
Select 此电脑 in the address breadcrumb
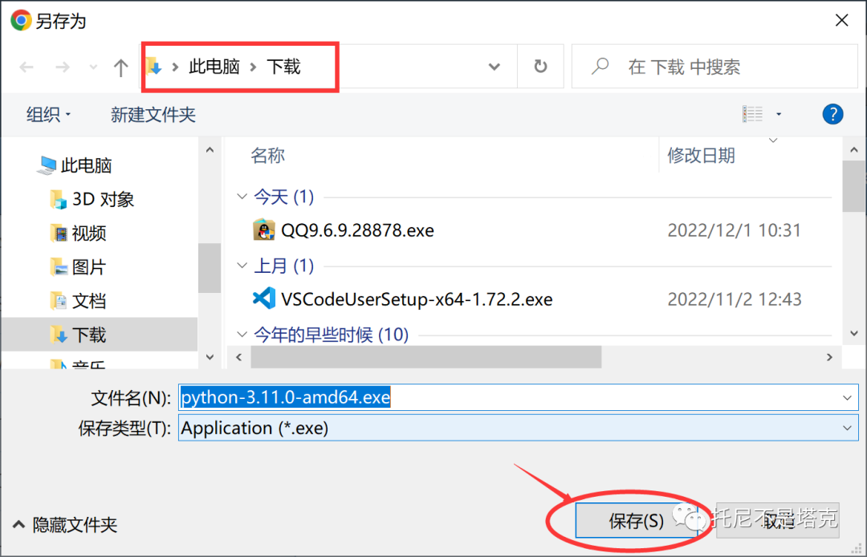tap(214, 67)
